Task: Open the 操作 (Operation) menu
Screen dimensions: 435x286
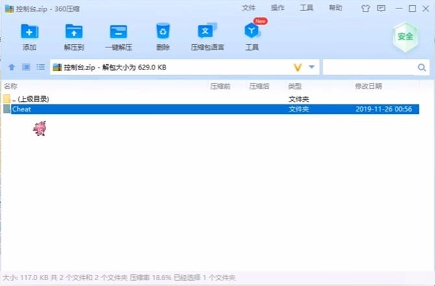Action: pos(277,8)
